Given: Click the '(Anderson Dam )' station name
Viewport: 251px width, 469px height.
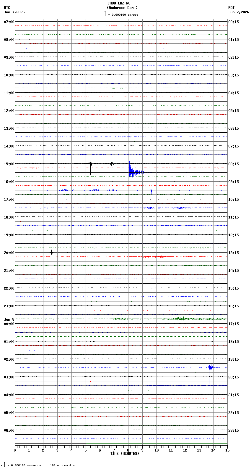Looking at the screenshot, I should click(x=122, y=8).
